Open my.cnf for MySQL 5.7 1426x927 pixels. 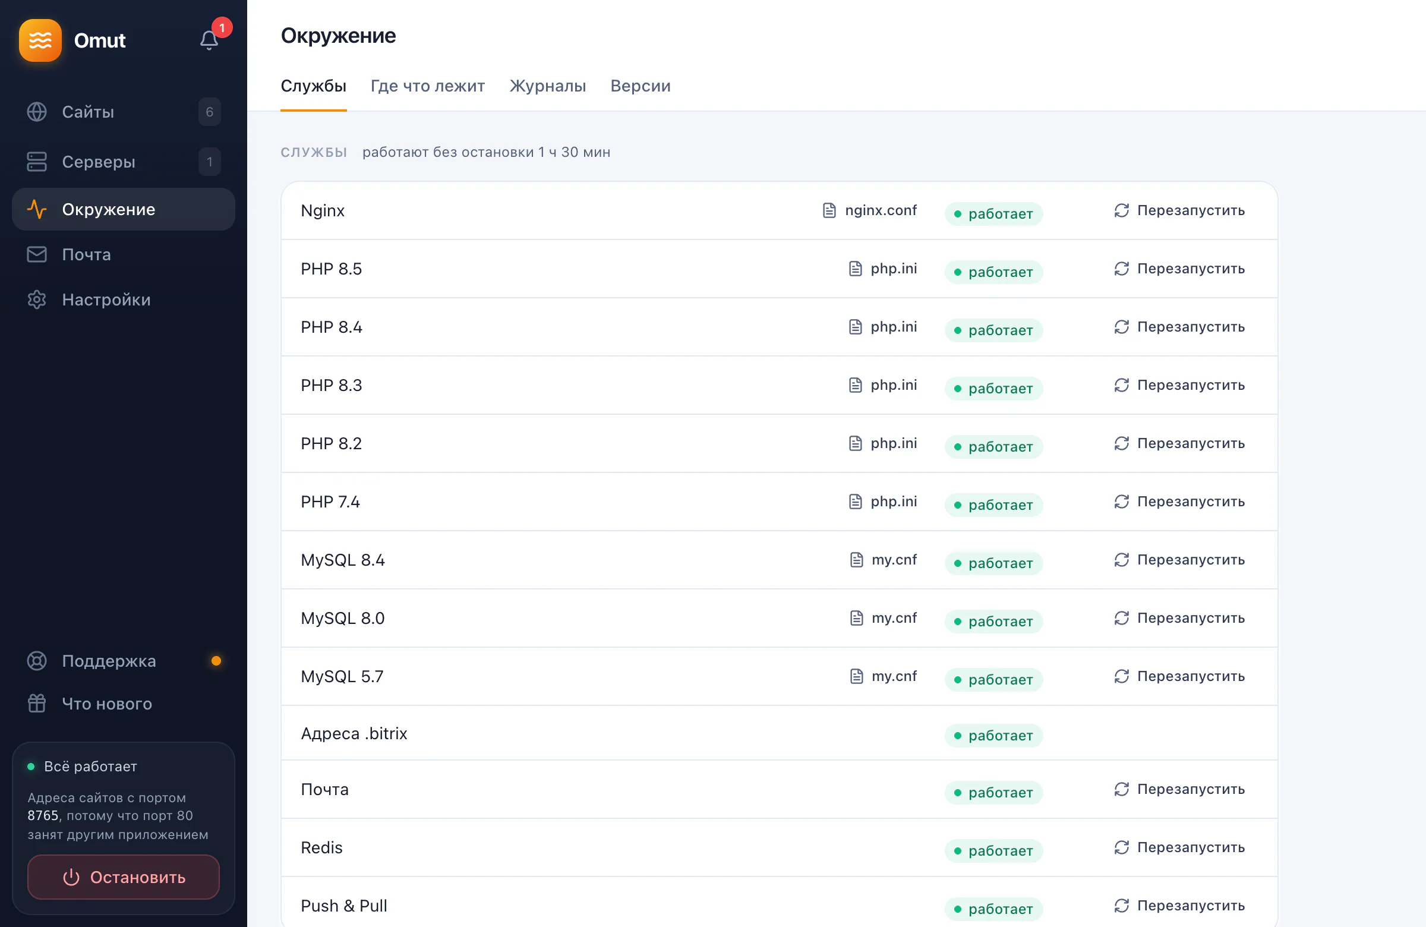(883, 676)
